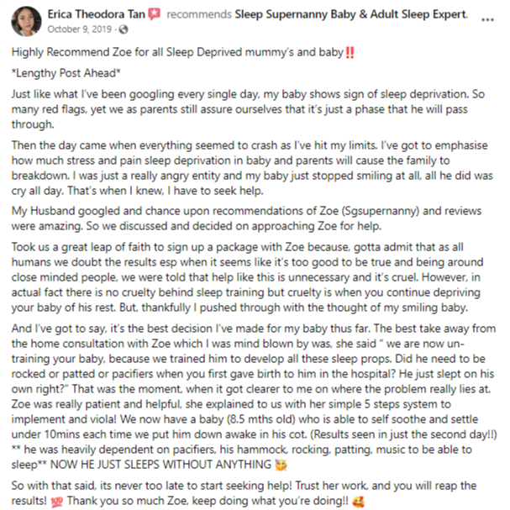Viewport: 510px width, 510px height.
Task: Click paragraph beginning Then the day came
Action: point(252,168)
